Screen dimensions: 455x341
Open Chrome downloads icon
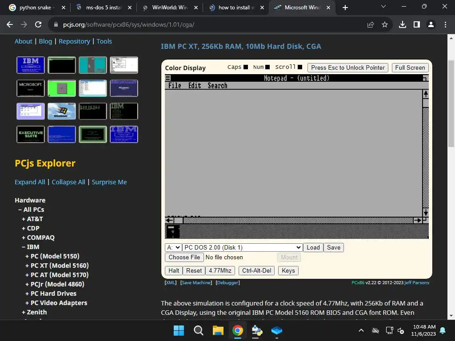pos(403,25)
